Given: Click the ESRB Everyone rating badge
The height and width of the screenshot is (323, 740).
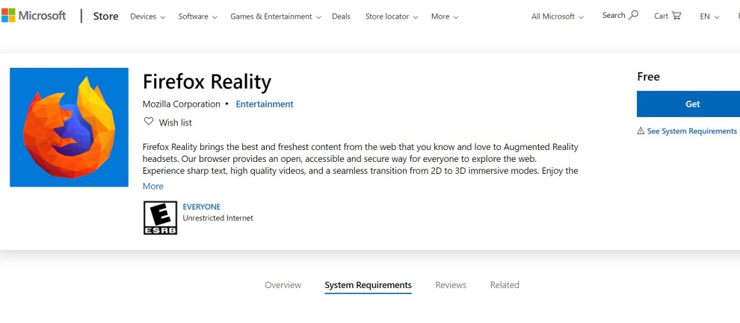Looking at the screenshot, I should (161, 218).
